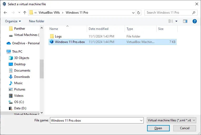Screen dimensions: 201x135
Task: Change the view layout icon
Action: [171, 21]
